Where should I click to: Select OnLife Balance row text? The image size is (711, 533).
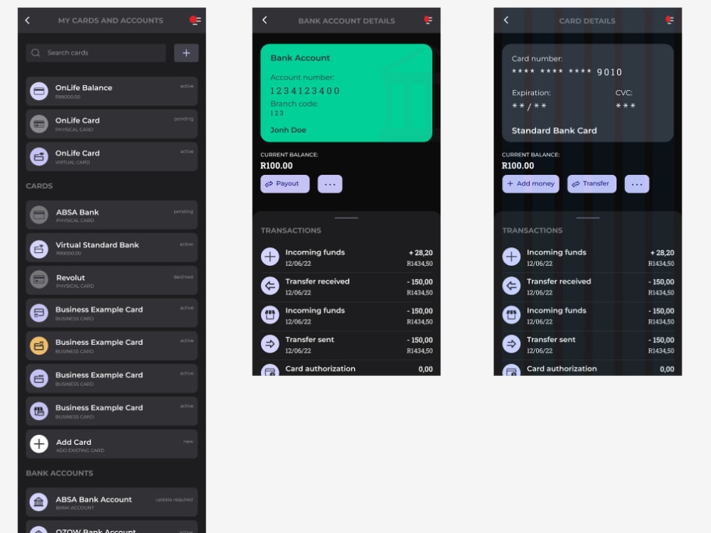84,88
